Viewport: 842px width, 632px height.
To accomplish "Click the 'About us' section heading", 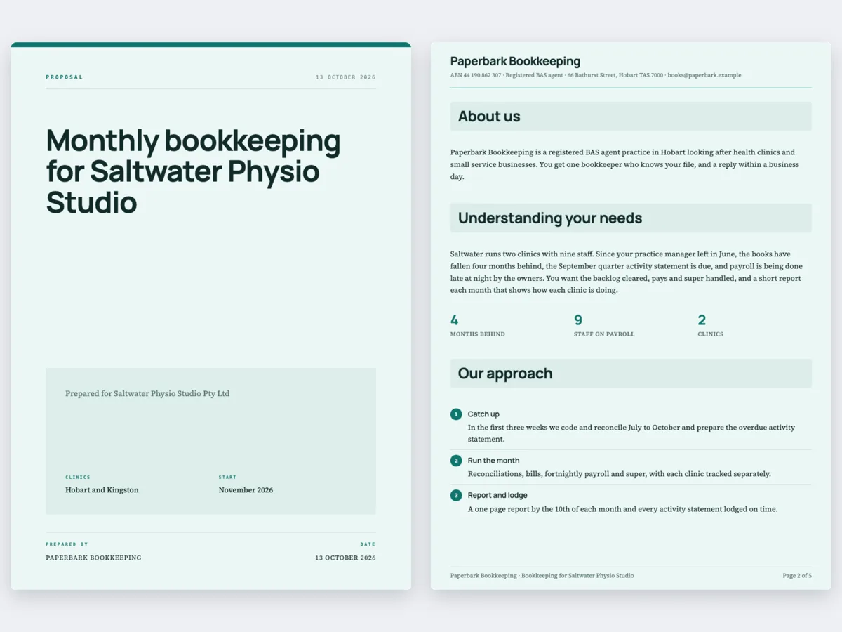I will 489,117.
